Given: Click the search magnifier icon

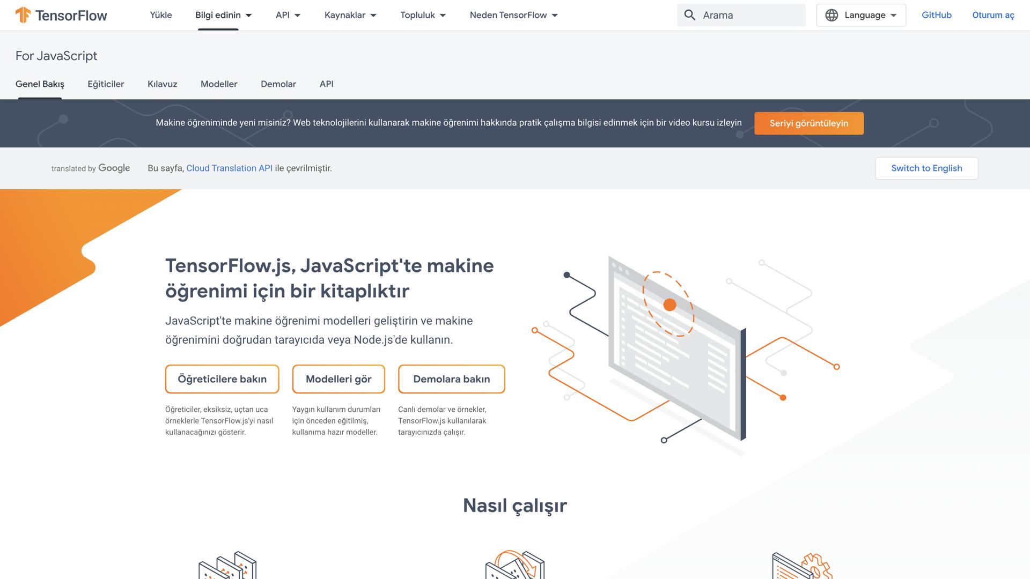Looking at the screenshot, I should (690, 15).
